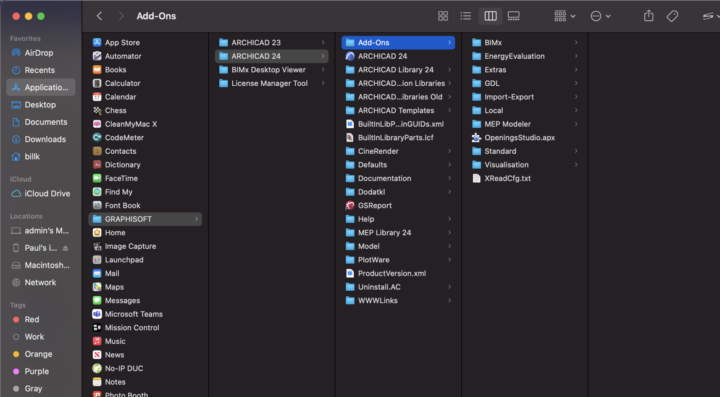Viewport: 720px width, 397px height.
Task: Select the Chess application
Action: coord(145,111)
